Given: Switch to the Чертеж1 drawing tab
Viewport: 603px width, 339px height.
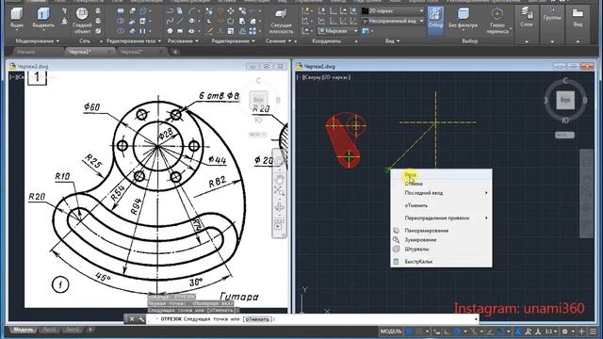Looking at the screenshot, I should pyautogui.click(x=80, y=52).
